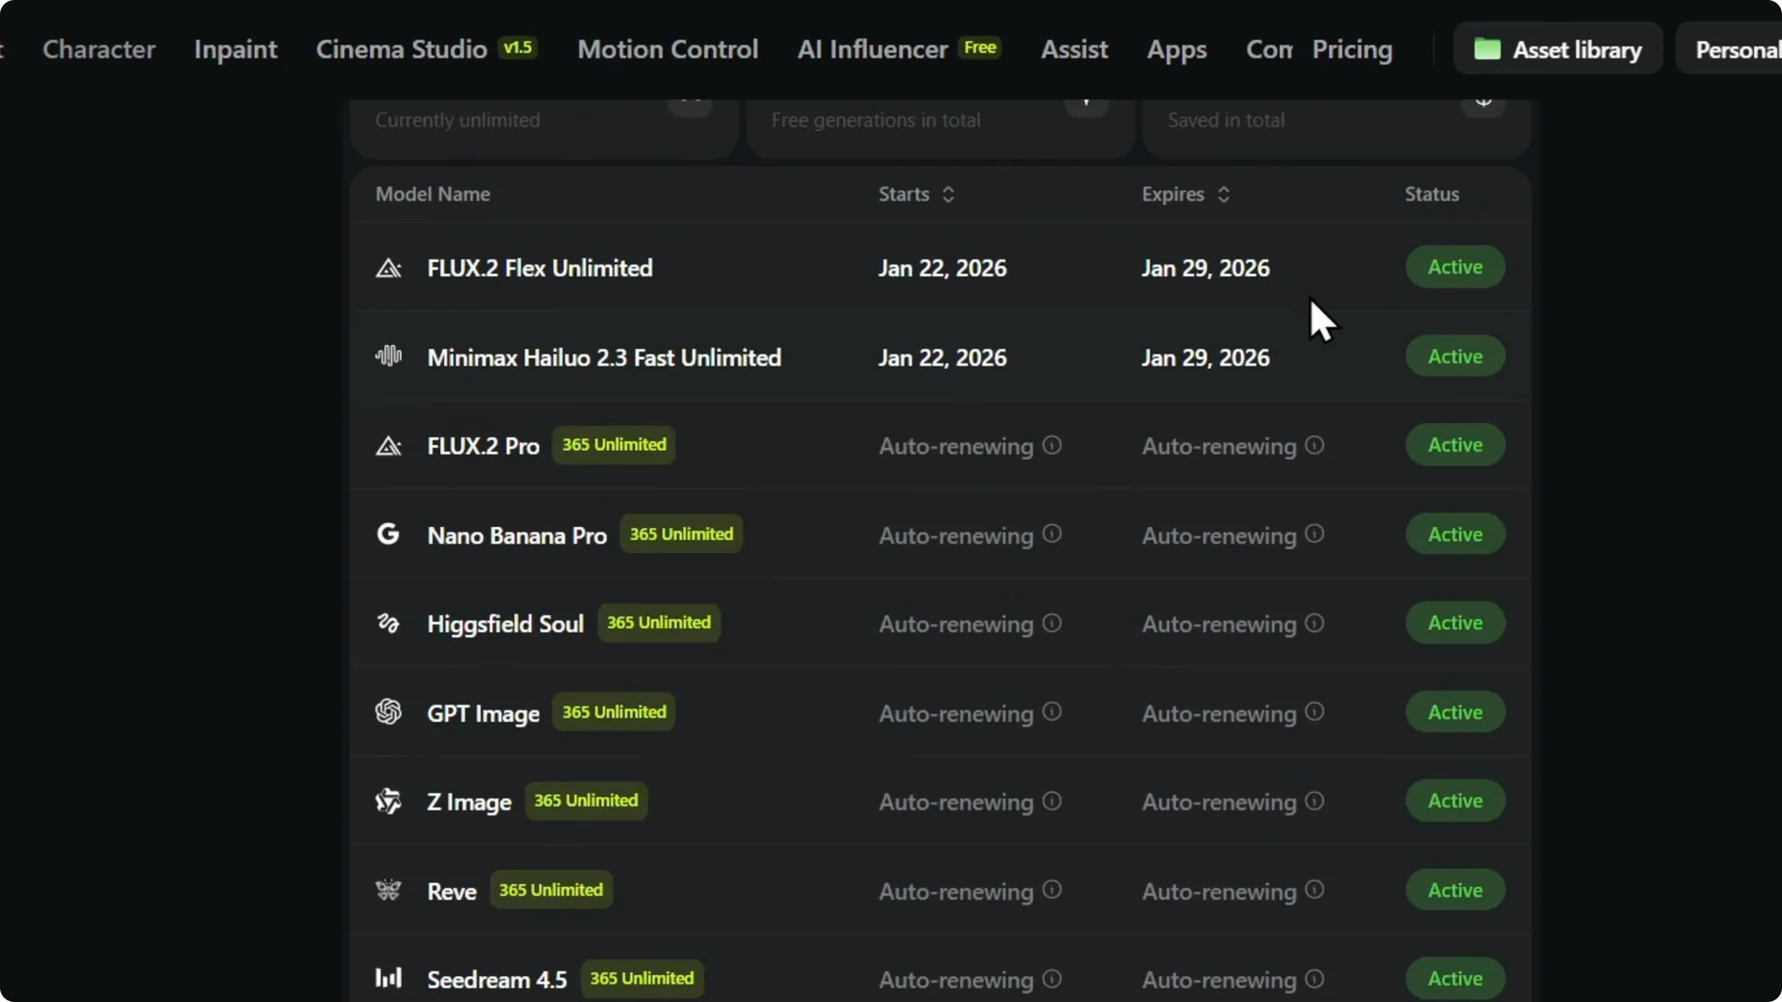Image resolution: width=1782 pixels, height=1002 pixels.
Task: Select the Google icon beside Nano Banana Pro
Action: pos(388,534)
